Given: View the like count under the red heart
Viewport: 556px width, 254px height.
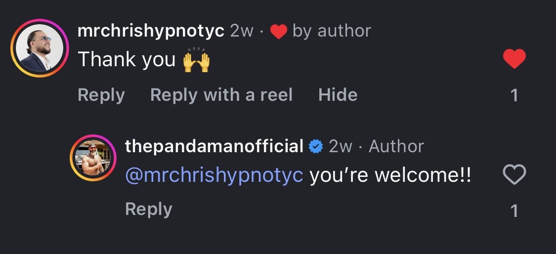Looking at the screenshot, I should point(514,95).
